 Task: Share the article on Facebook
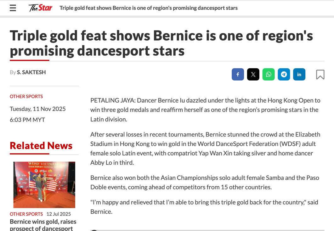(x=238, y=74)
